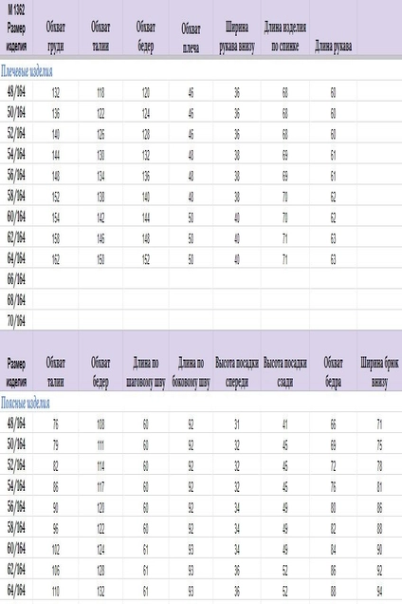Click the 'Ширина брюк внизу' column header
This screenshot has height=604, width=402.
(x=379, y=372)
